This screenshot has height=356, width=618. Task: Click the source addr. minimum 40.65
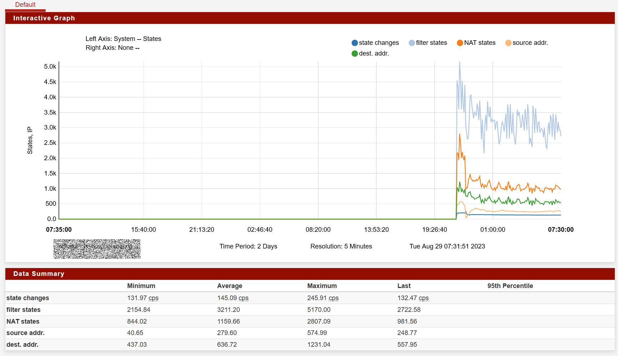(135, 333)
